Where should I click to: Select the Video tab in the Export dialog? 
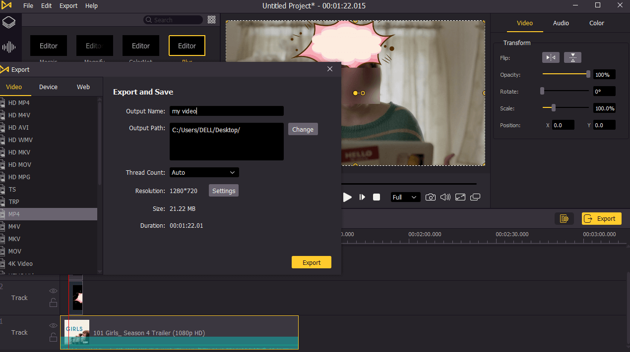pyautogui.click(x=14, y=87)
